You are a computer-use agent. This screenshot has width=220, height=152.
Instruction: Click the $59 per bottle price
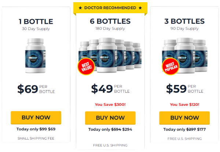pyautogui.click(x=184, y=89)
